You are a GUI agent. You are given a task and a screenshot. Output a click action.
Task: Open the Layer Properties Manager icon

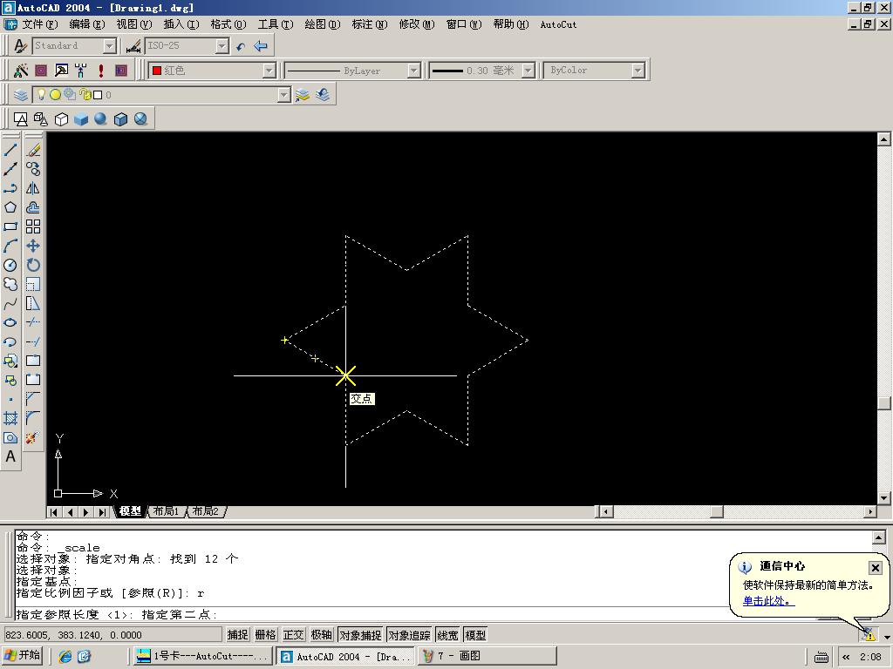point(21,95)
